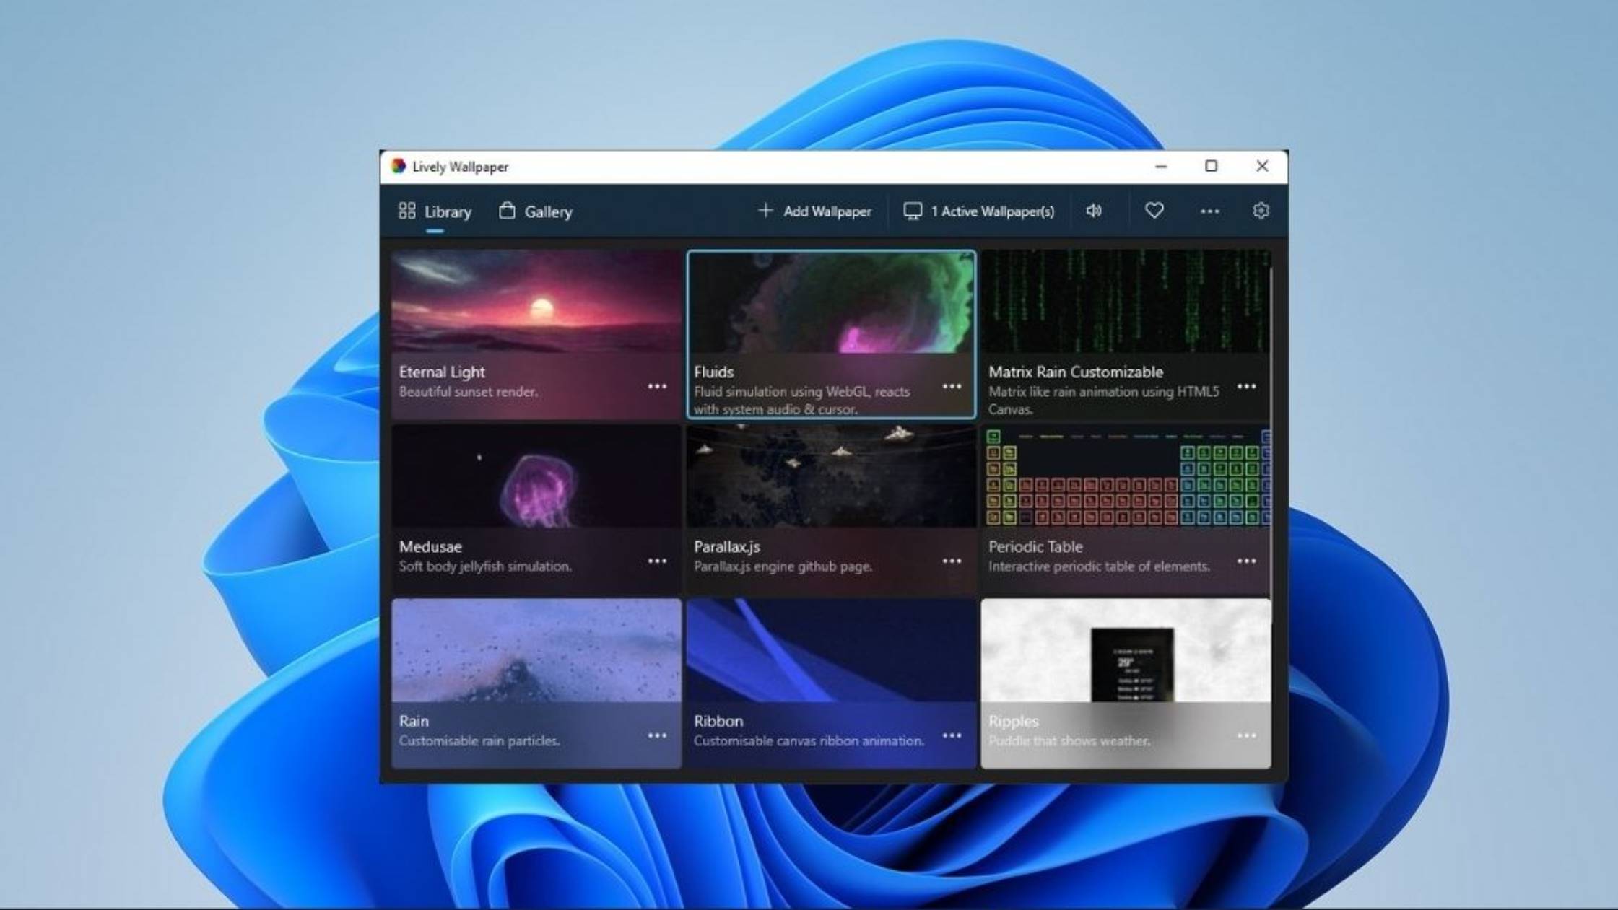This screenshot has width=1618, height=910.
Task: Select the Periodic Table wallpaper thumbnail
Action: point(1125,476)
